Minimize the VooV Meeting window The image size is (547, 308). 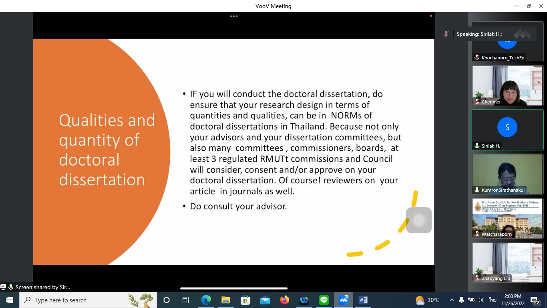(517, 6)
